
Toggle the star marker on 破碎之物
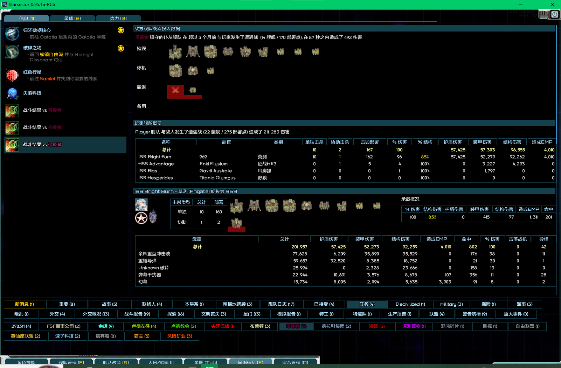click(x=121, y=48)
